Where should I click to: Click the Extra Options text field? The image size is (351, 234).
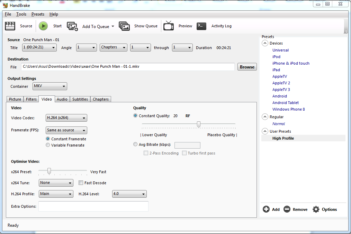tap(93, 206)
